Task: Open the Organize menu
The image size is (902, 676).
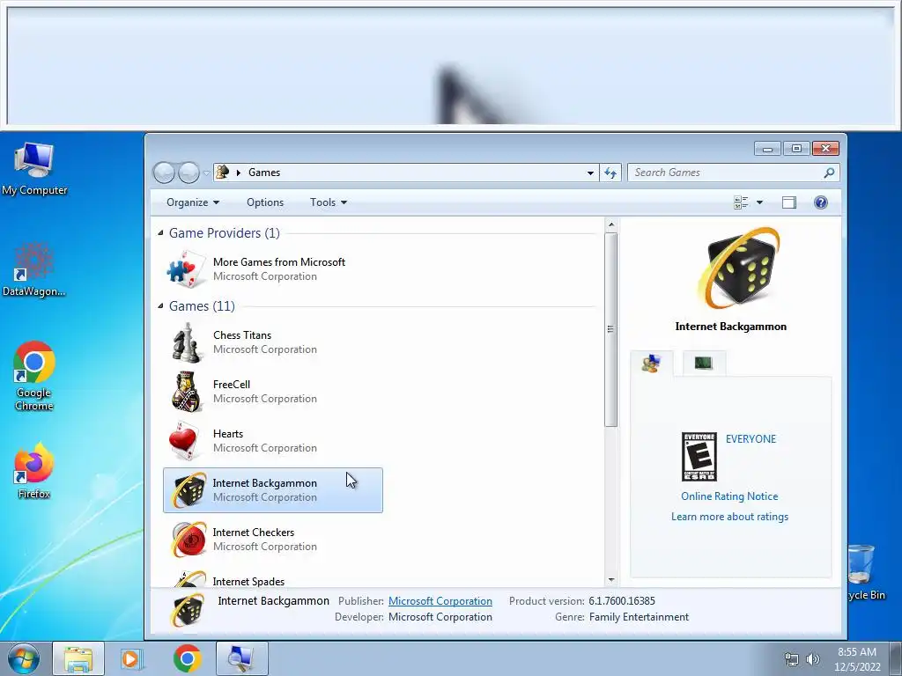Action: point(193,202)
